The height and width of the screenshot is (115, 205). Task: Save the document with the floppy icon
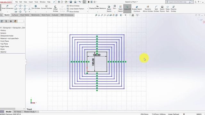coord(71,2)
